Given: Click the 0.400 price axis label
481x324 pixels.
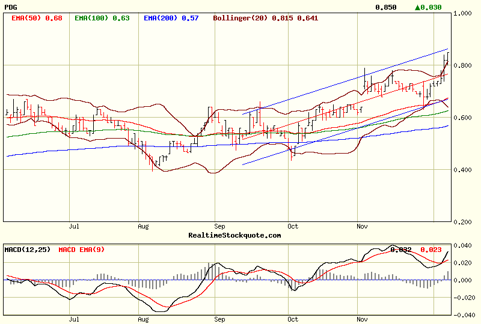Looking at the screenshot, I should pyautogui.click(x=462, y=170).
